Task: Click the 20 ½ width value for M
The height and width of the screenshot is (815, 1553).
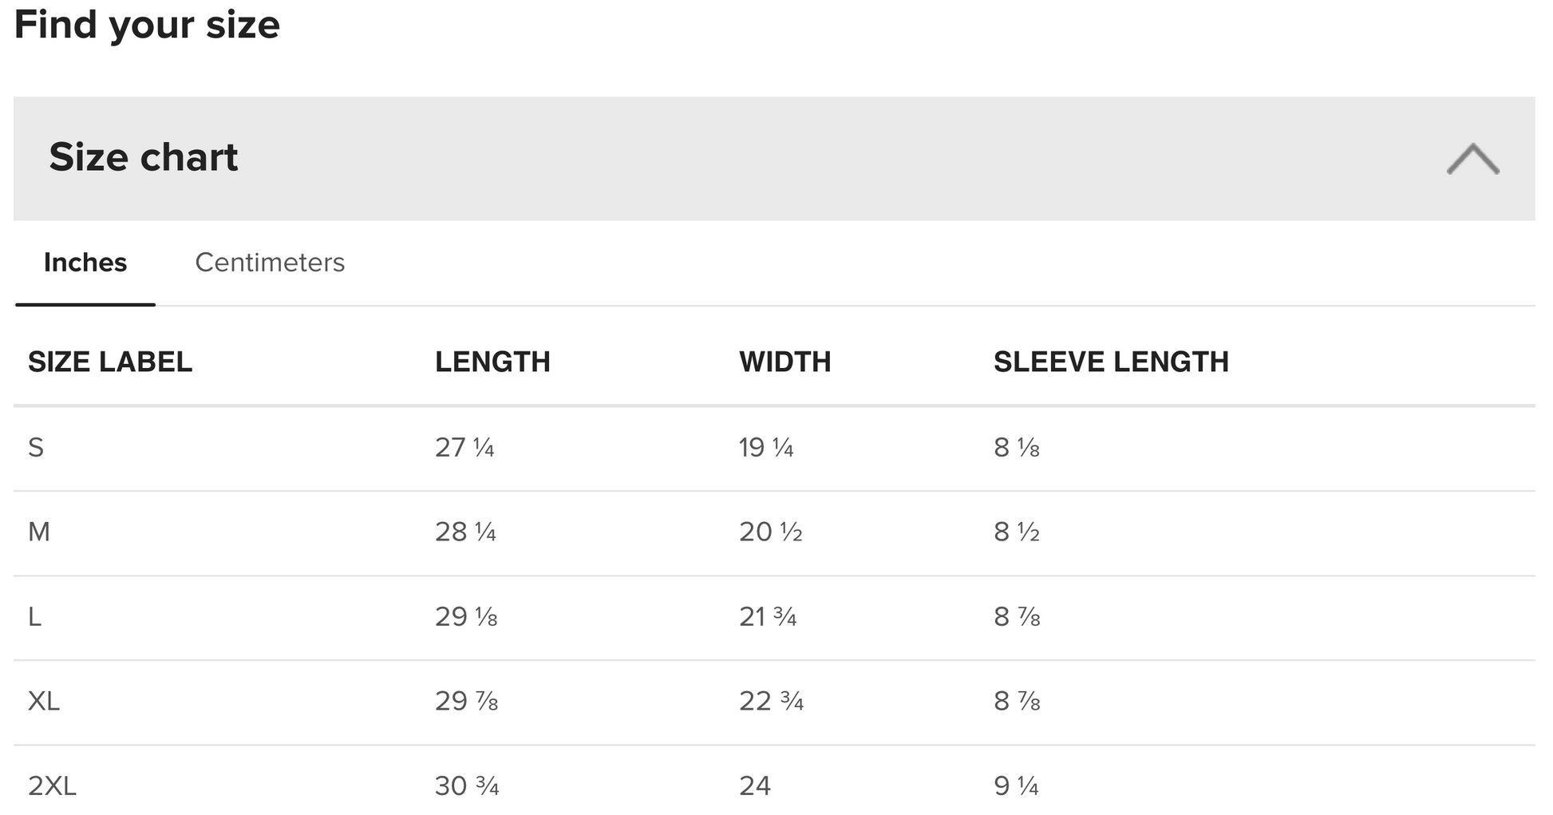Action: coord(770,532)
